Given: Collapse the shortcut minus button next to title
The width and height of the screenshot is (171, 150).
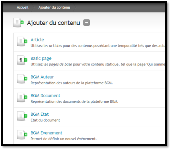Looking at the screenshot, I should coord(86,23).
